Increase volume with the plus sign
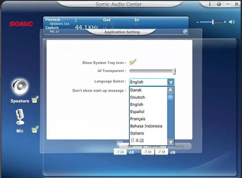 [x=225, y=22]
